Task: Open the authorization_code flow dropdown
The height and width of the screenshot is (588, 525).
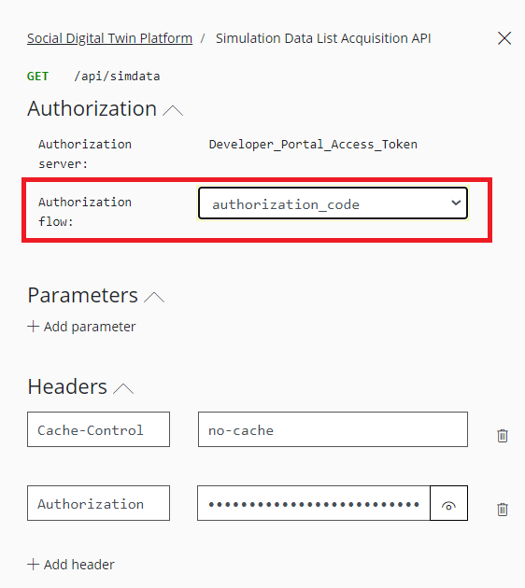Action: click(333, 203)
